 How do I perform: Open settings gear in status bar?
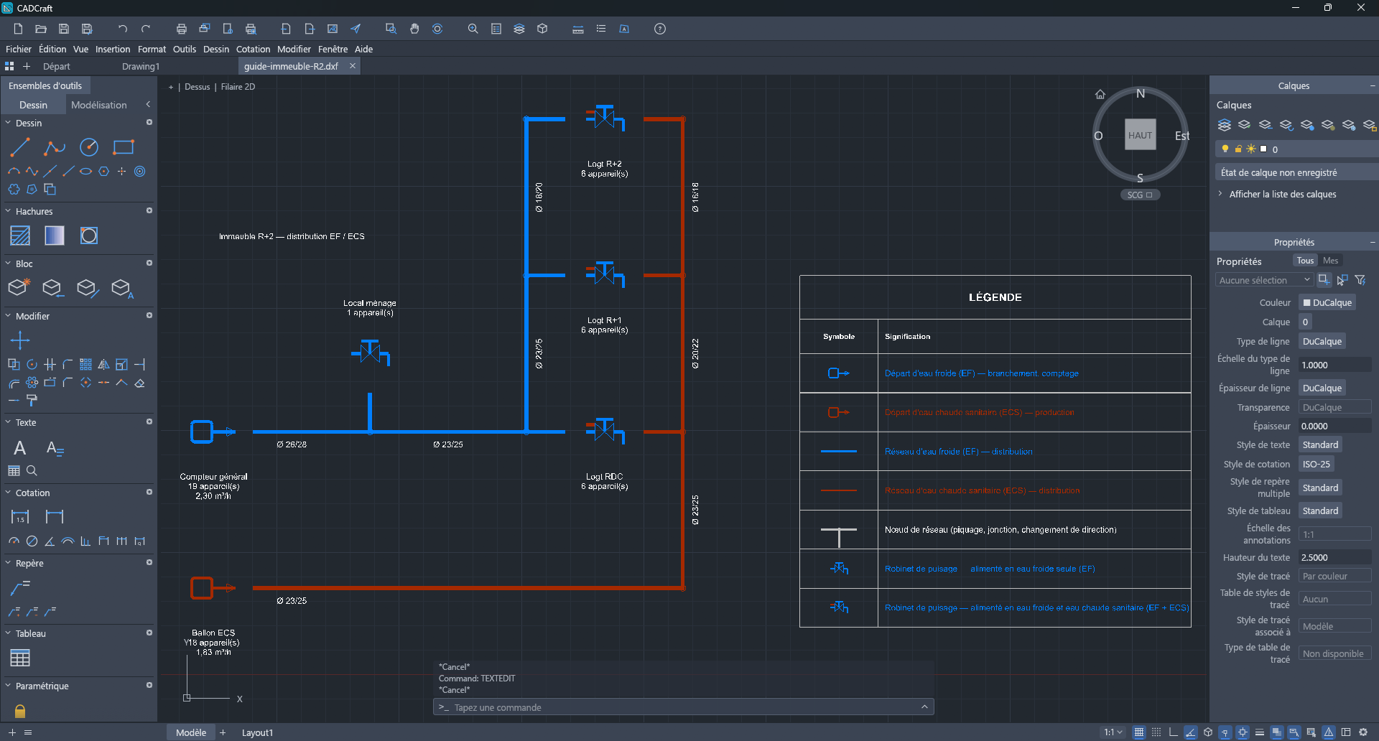(x=1363, y=732)
